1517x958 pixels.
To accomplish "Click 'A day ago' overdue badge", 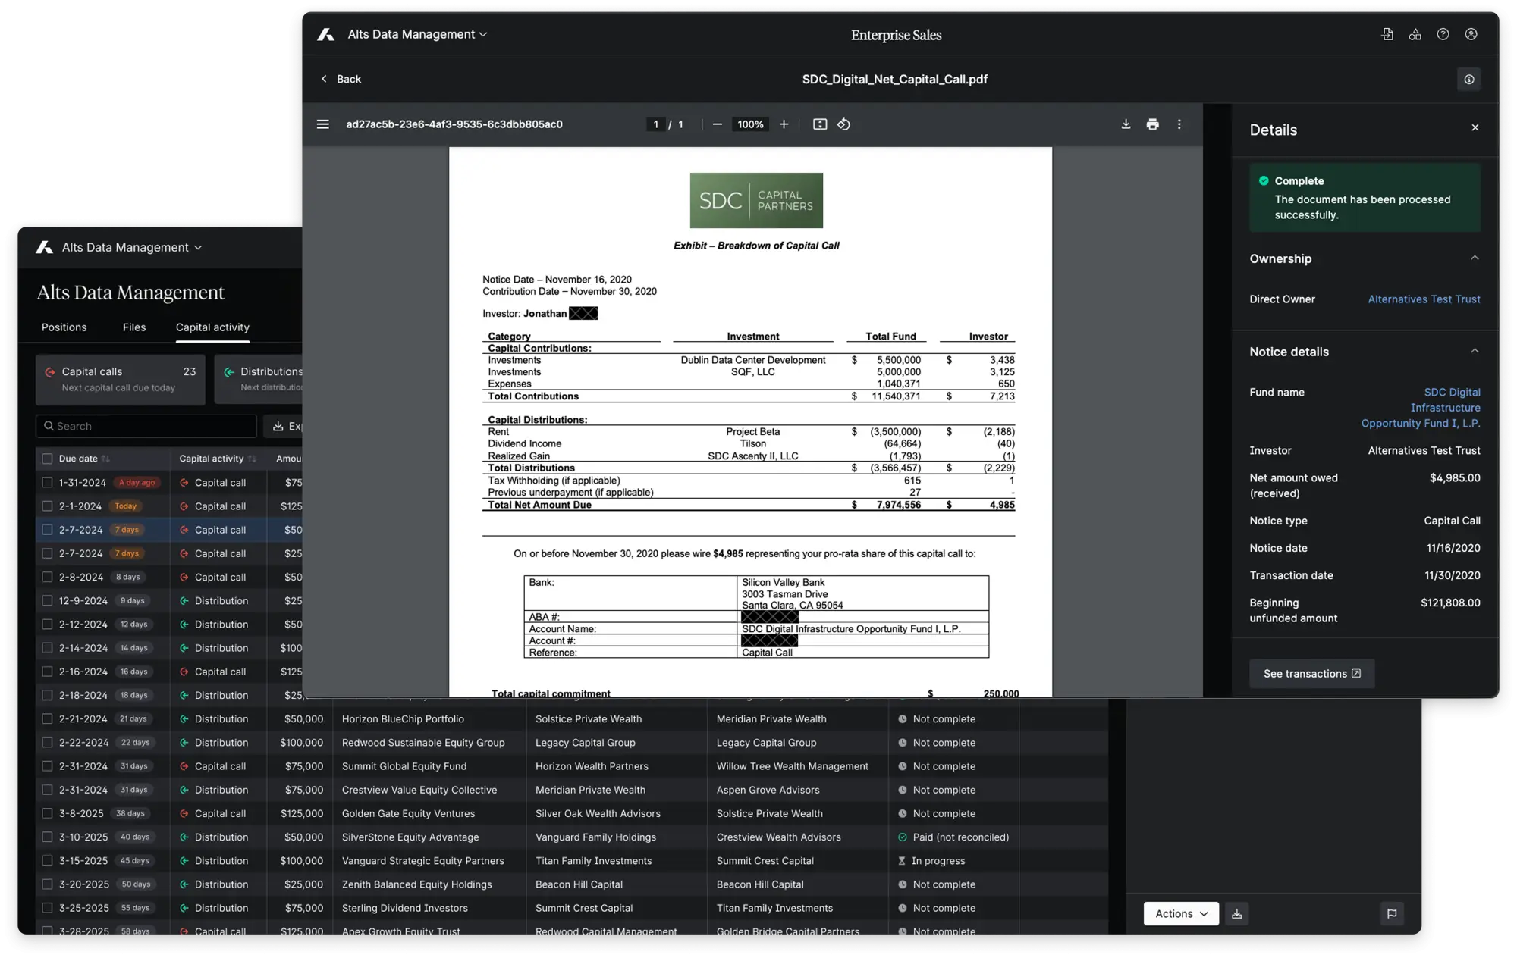I will (x=137, y=483).
